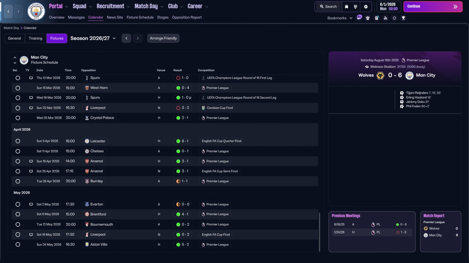The height and width of the screenshot is (263, 469).
Task: Open the Recruitment dropdown menu
Action: pyautogui.click(x=113, y=6)
